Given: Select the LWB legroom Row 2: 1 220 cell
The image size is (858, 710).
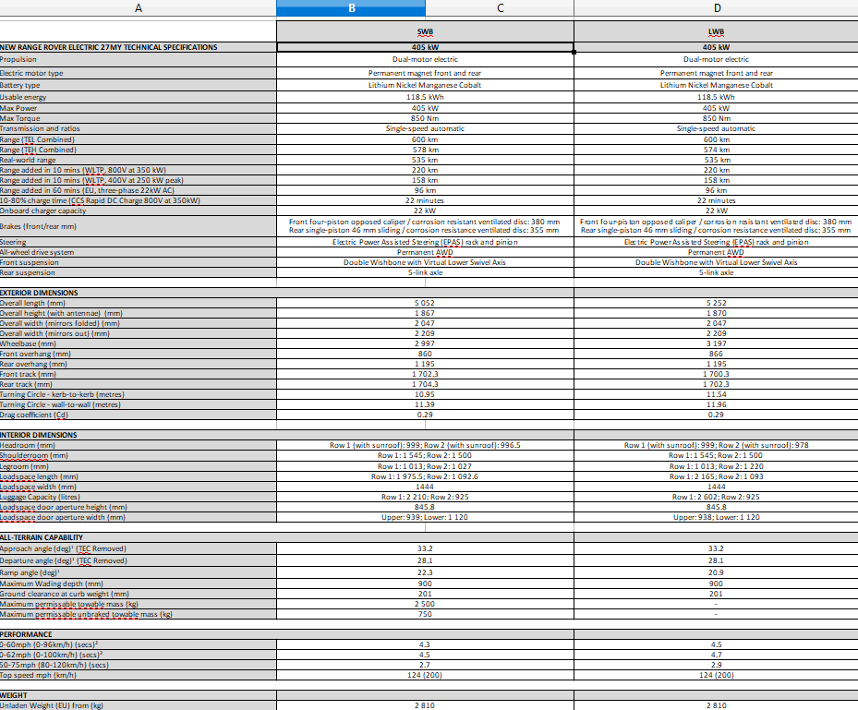Looking at the screenshot, I should point(717,466).
